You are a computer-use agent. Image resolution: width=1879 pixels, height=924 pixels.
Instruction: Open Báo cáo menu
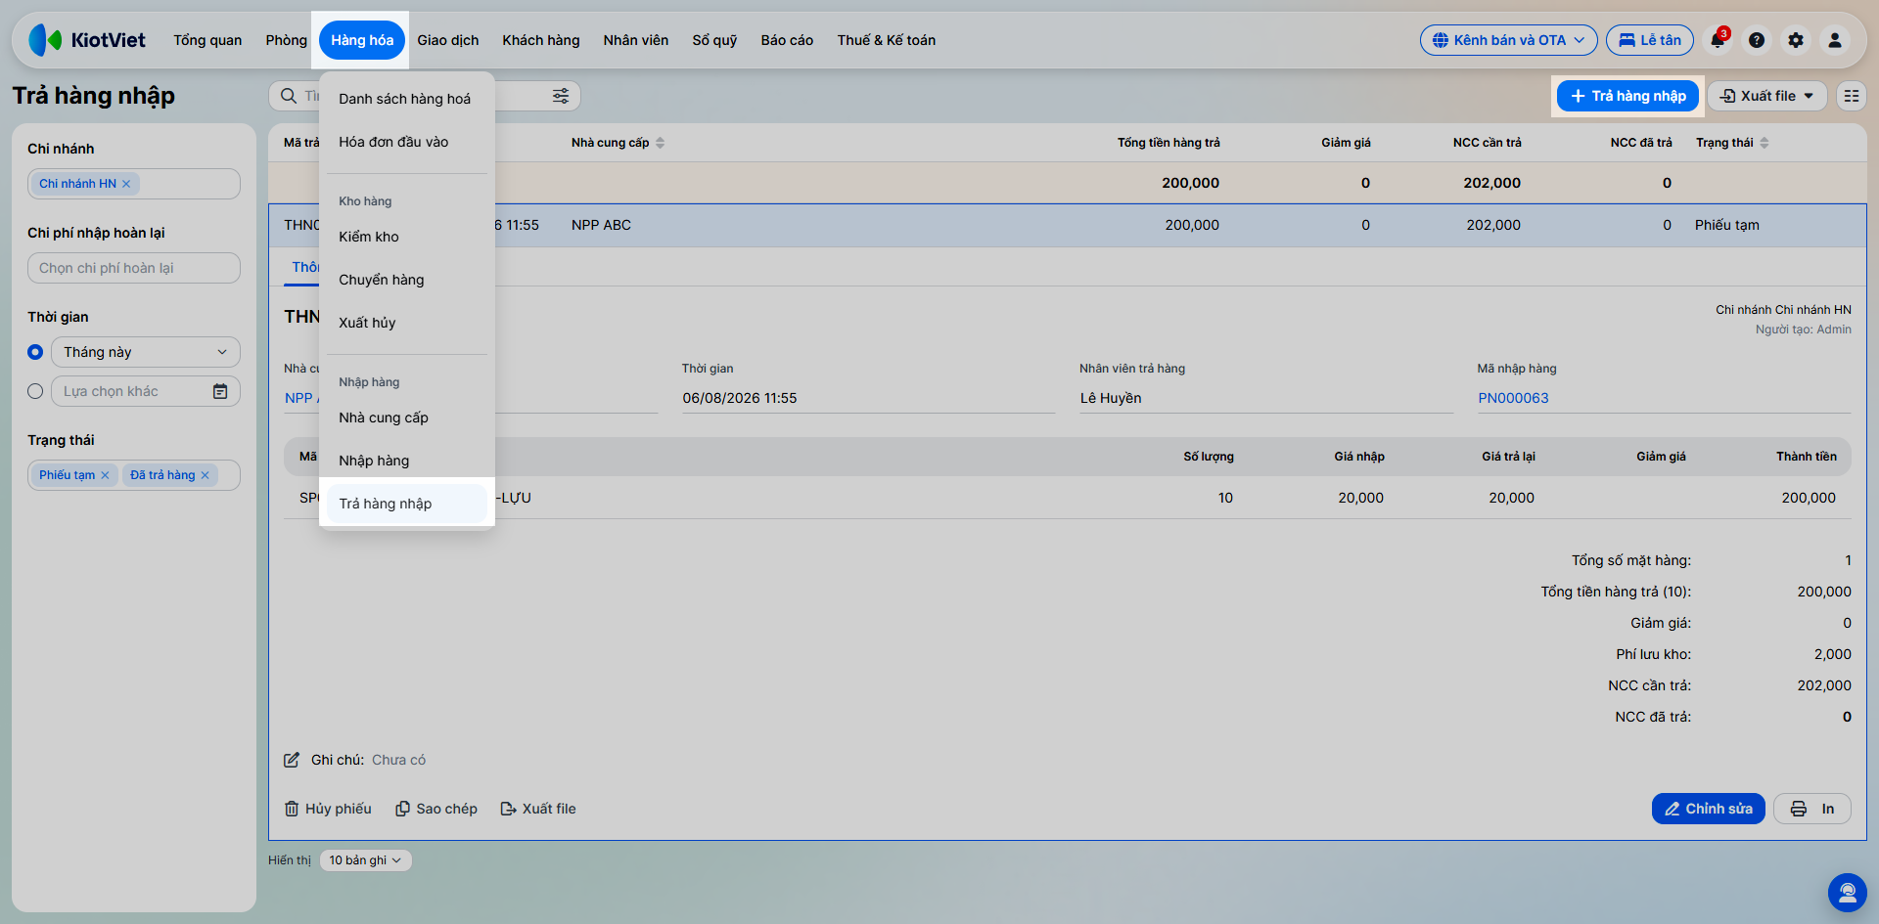(787, 40)
